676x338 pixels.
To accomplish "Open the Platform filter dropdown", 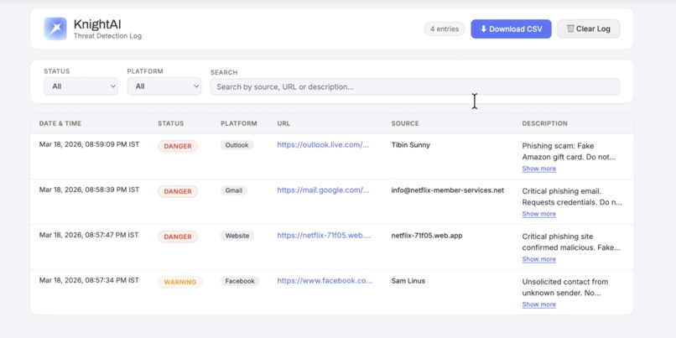I will 164,86.
